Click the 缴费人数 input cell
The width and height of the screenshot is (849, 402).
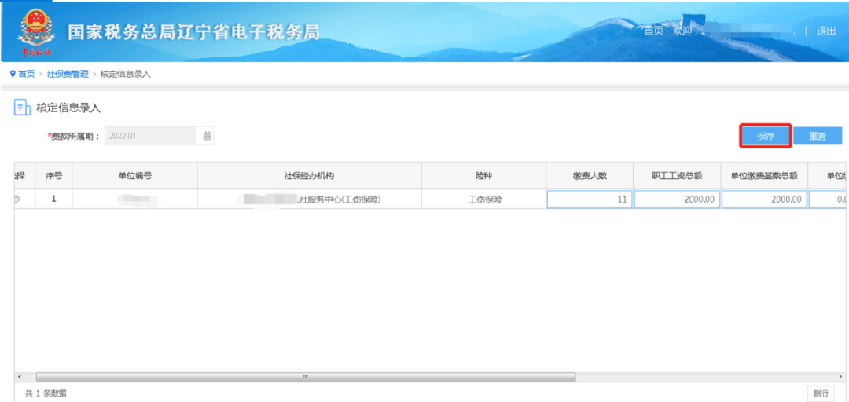pyautogui.click(x=589, y=199)
